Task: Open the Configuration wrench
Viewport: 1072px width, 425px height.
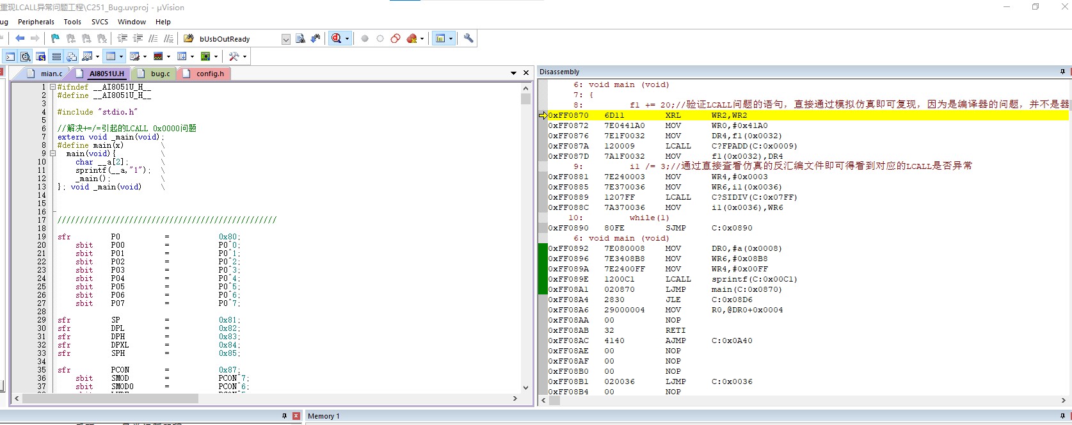Action: coord(468,38)
